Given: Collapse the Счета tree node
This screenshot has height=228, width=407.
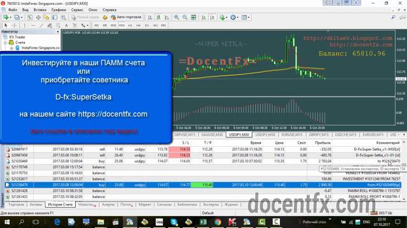Looking at the screenshot, I should click(x=5, y=42).
